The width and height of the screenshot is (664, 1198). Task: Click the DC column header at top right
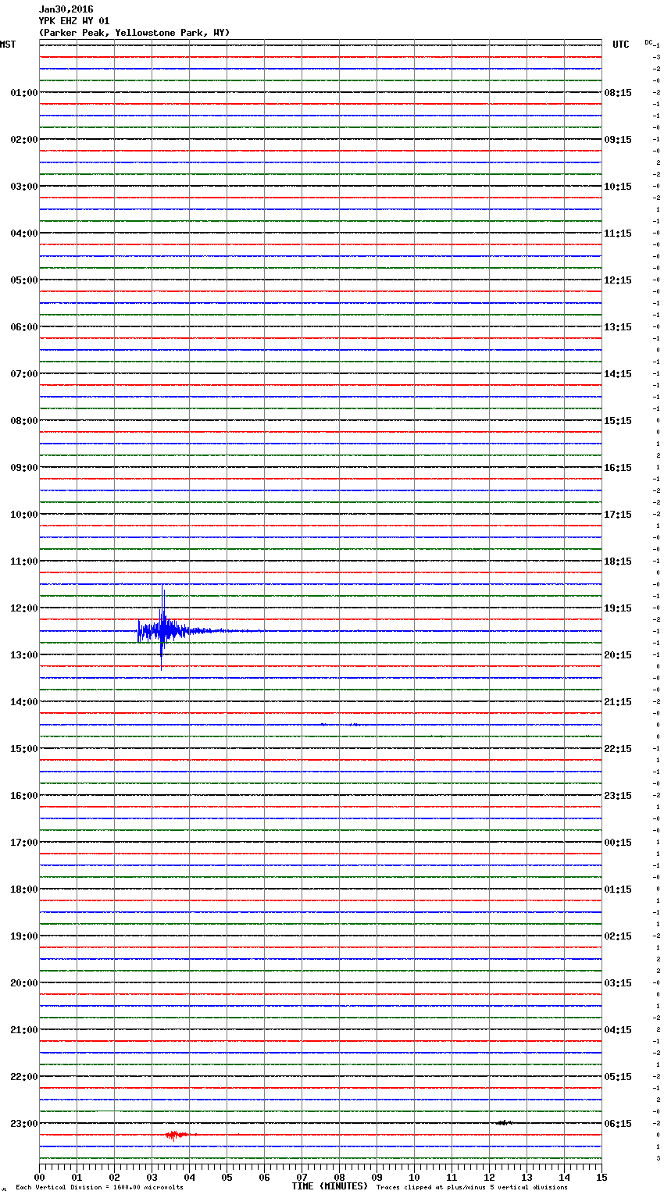tap(648, 42)
